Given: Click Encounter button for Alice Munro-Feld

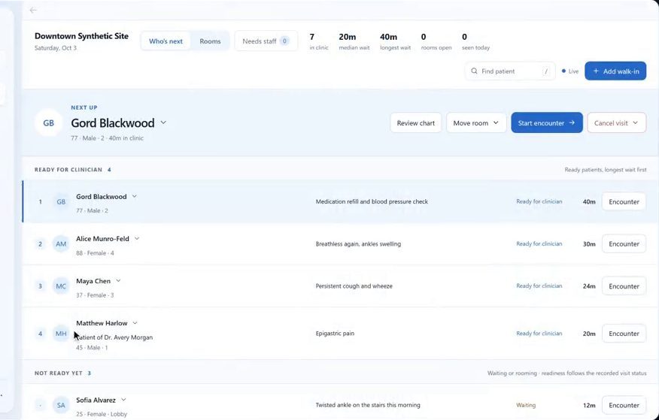Looking at the screenshot, I should 624,243.
